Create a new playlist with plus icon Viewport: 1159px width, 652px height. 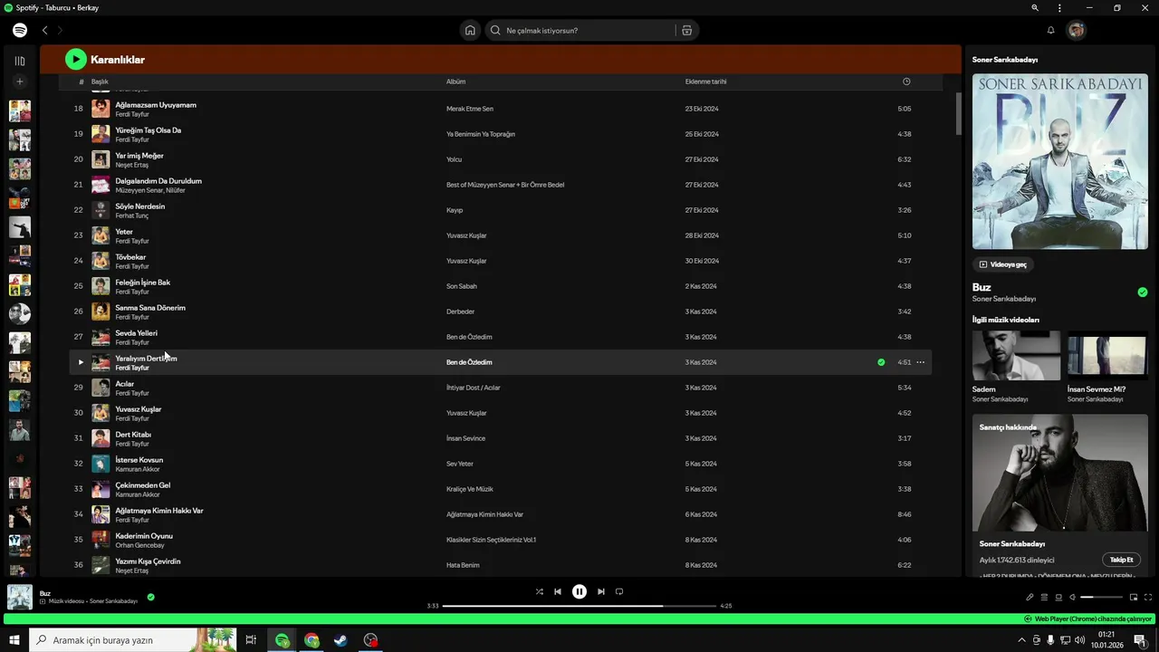tap(20, 81)
